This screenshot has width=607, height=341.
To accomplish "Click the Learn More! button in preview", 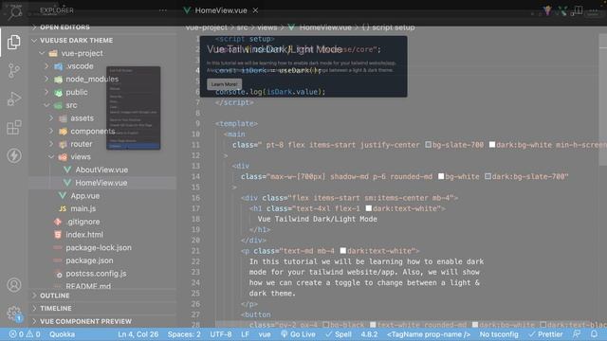I will click(x=224, y=84).
